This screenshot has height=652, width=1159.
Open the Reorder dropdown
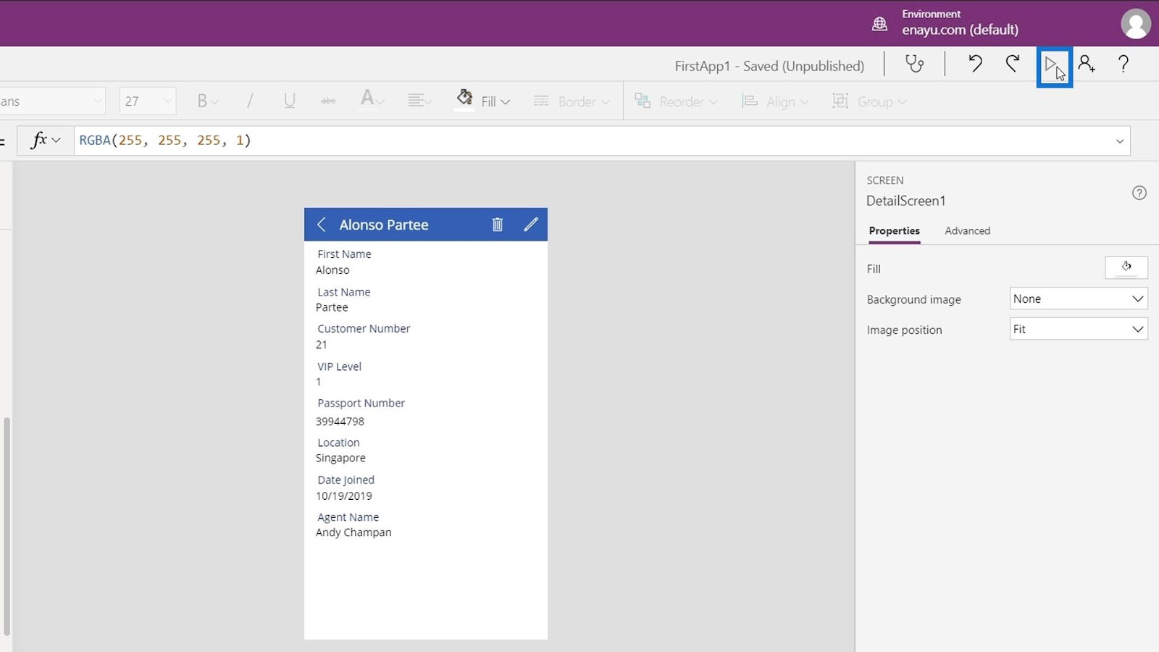click(x=676, y=101)
